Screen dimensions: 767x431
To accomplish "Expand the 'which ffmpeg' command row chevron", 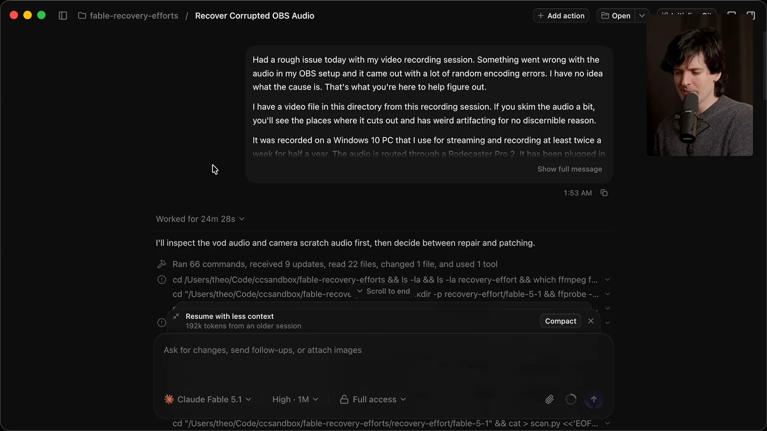I will [607, 280].
